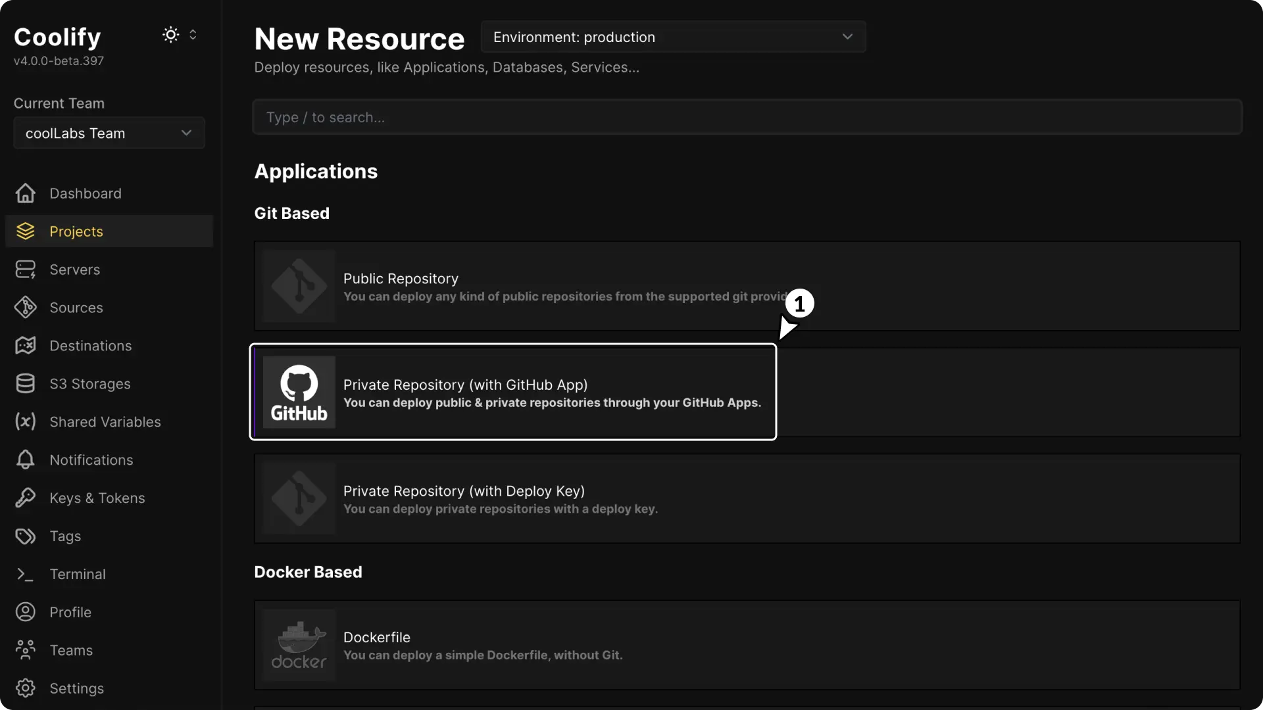Click the Keys & Tokens key icon
Viewport: 1263px width, 710px height.
pyautogui.click(x=25, y=498)
